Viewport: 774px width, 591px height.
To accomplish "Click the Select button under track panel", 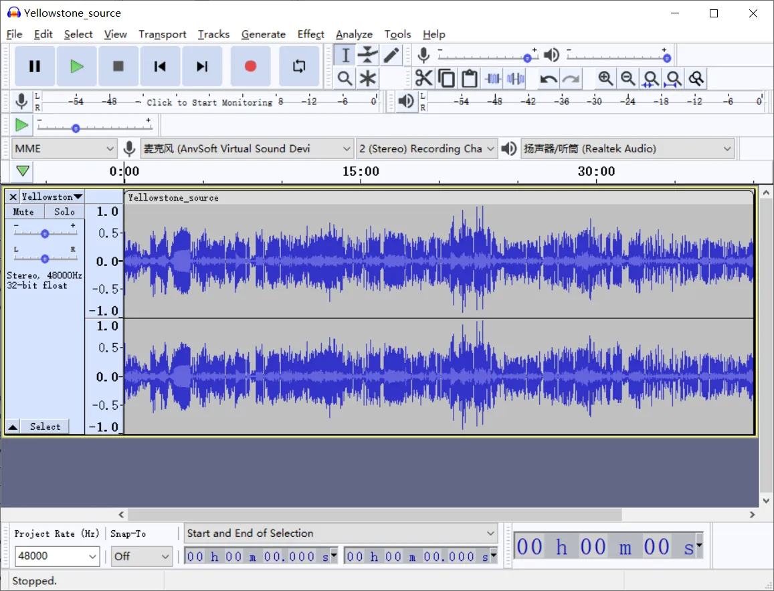I will click(x=45, y=427).
